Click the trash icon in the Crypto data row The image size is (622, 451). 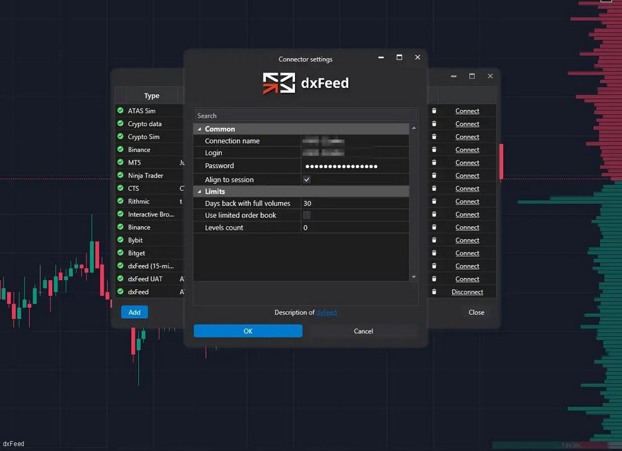[x=434, y=124]
